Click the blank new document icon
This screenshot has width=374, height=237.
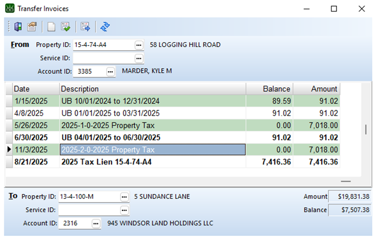click(x=51, y=26)
